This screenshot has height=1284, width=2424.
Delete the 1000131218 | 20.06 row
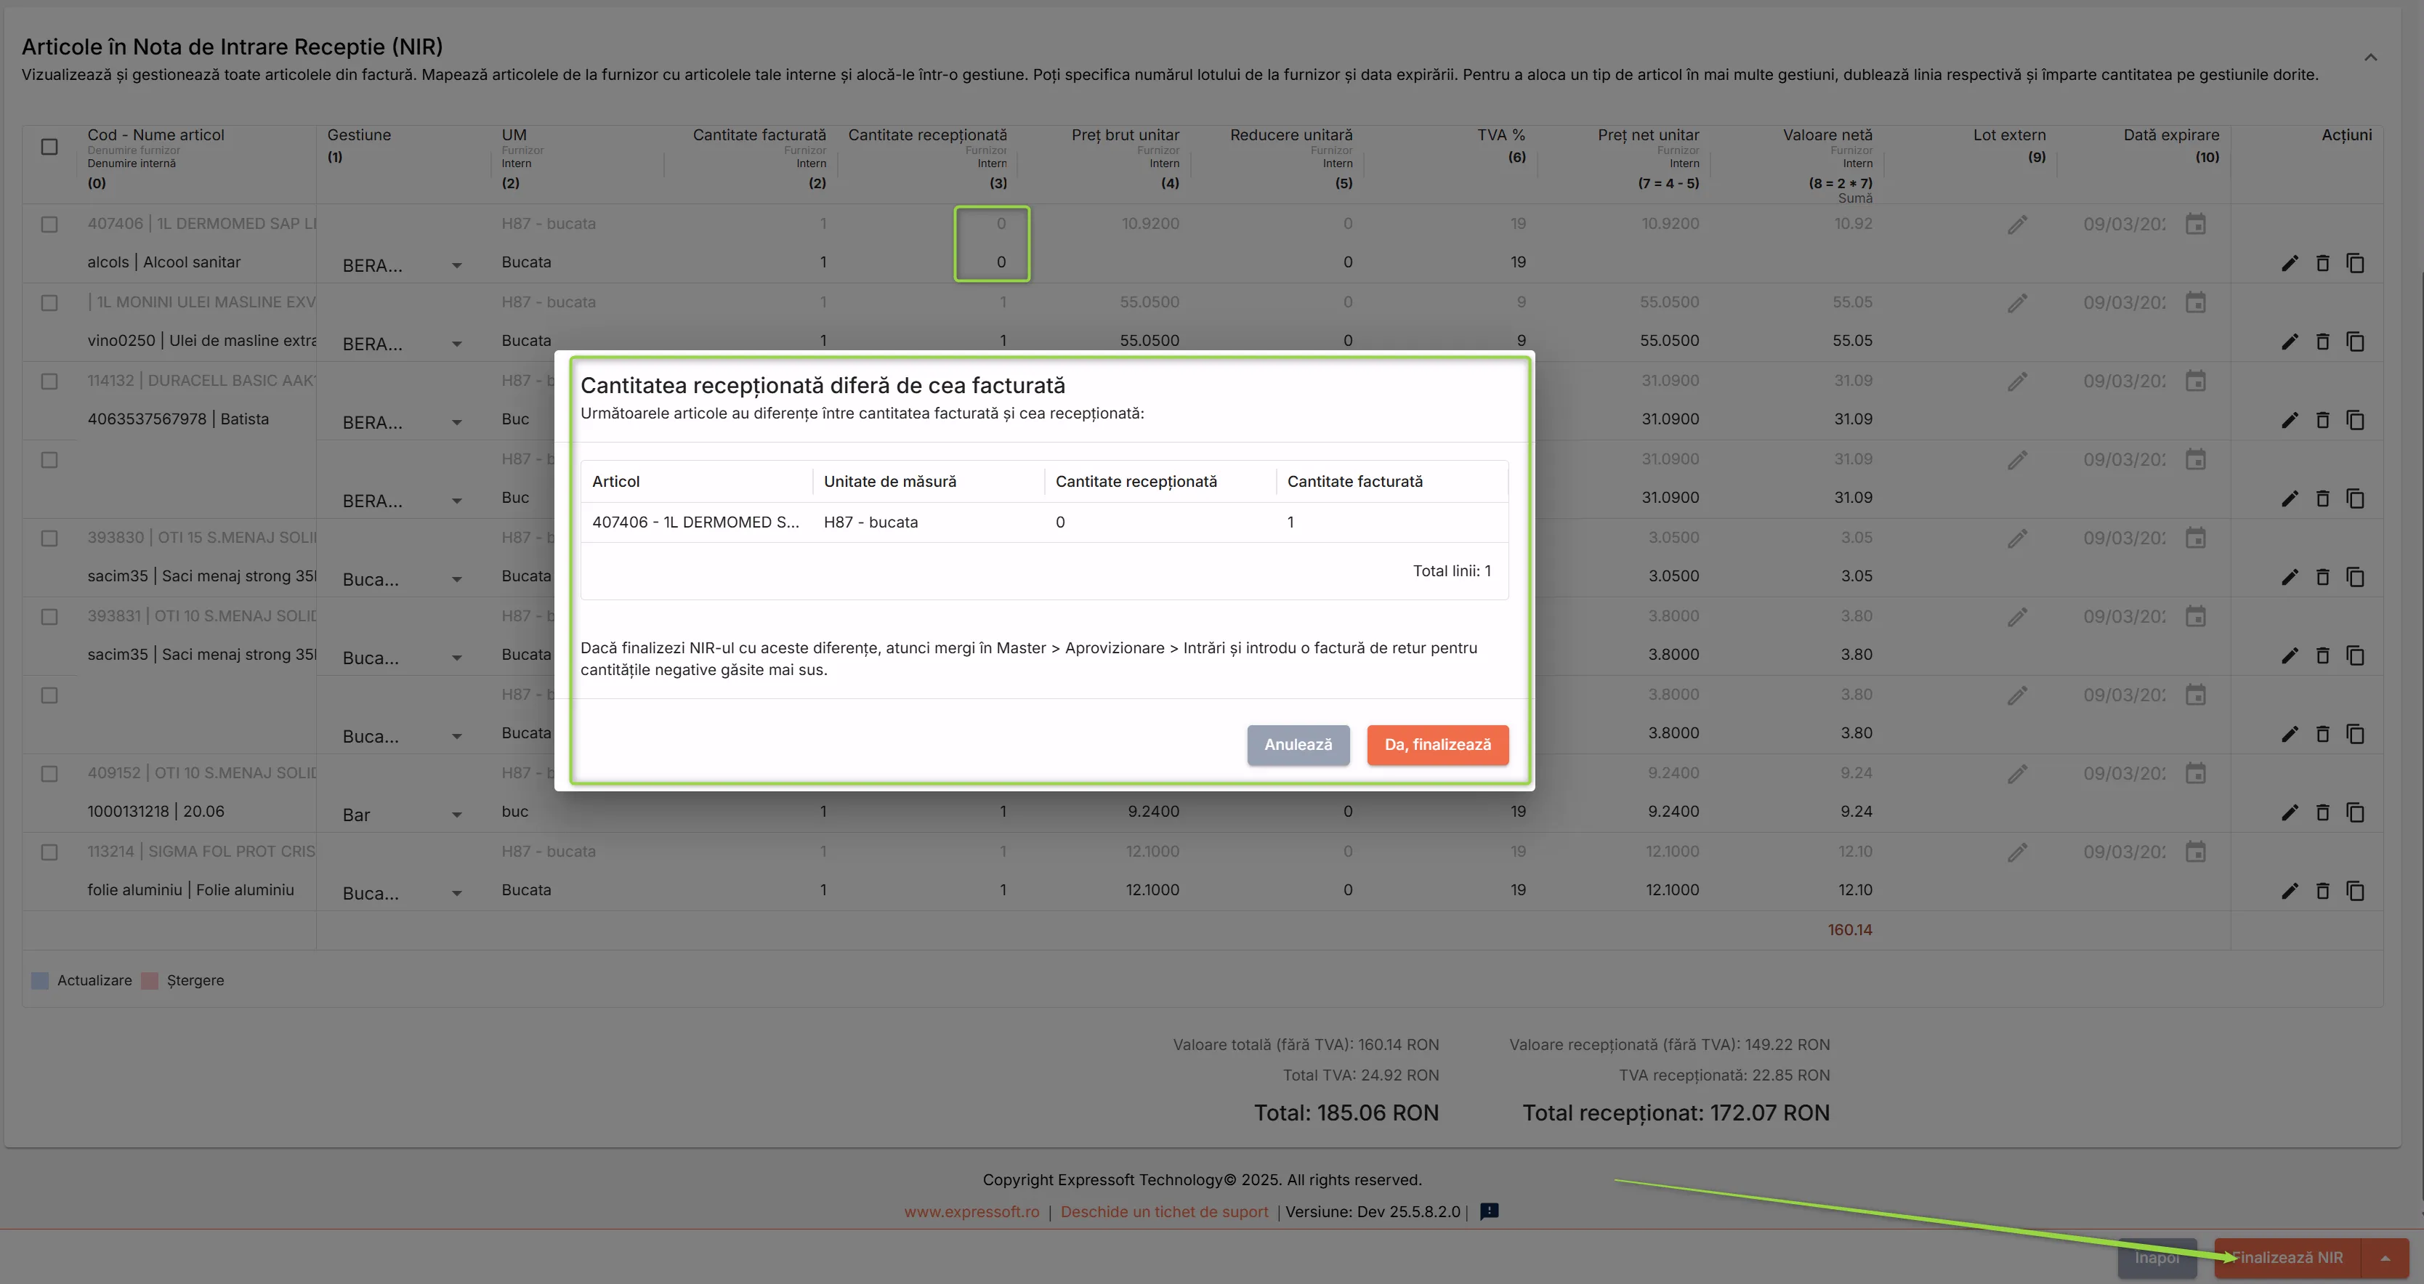click(2322, 812)
